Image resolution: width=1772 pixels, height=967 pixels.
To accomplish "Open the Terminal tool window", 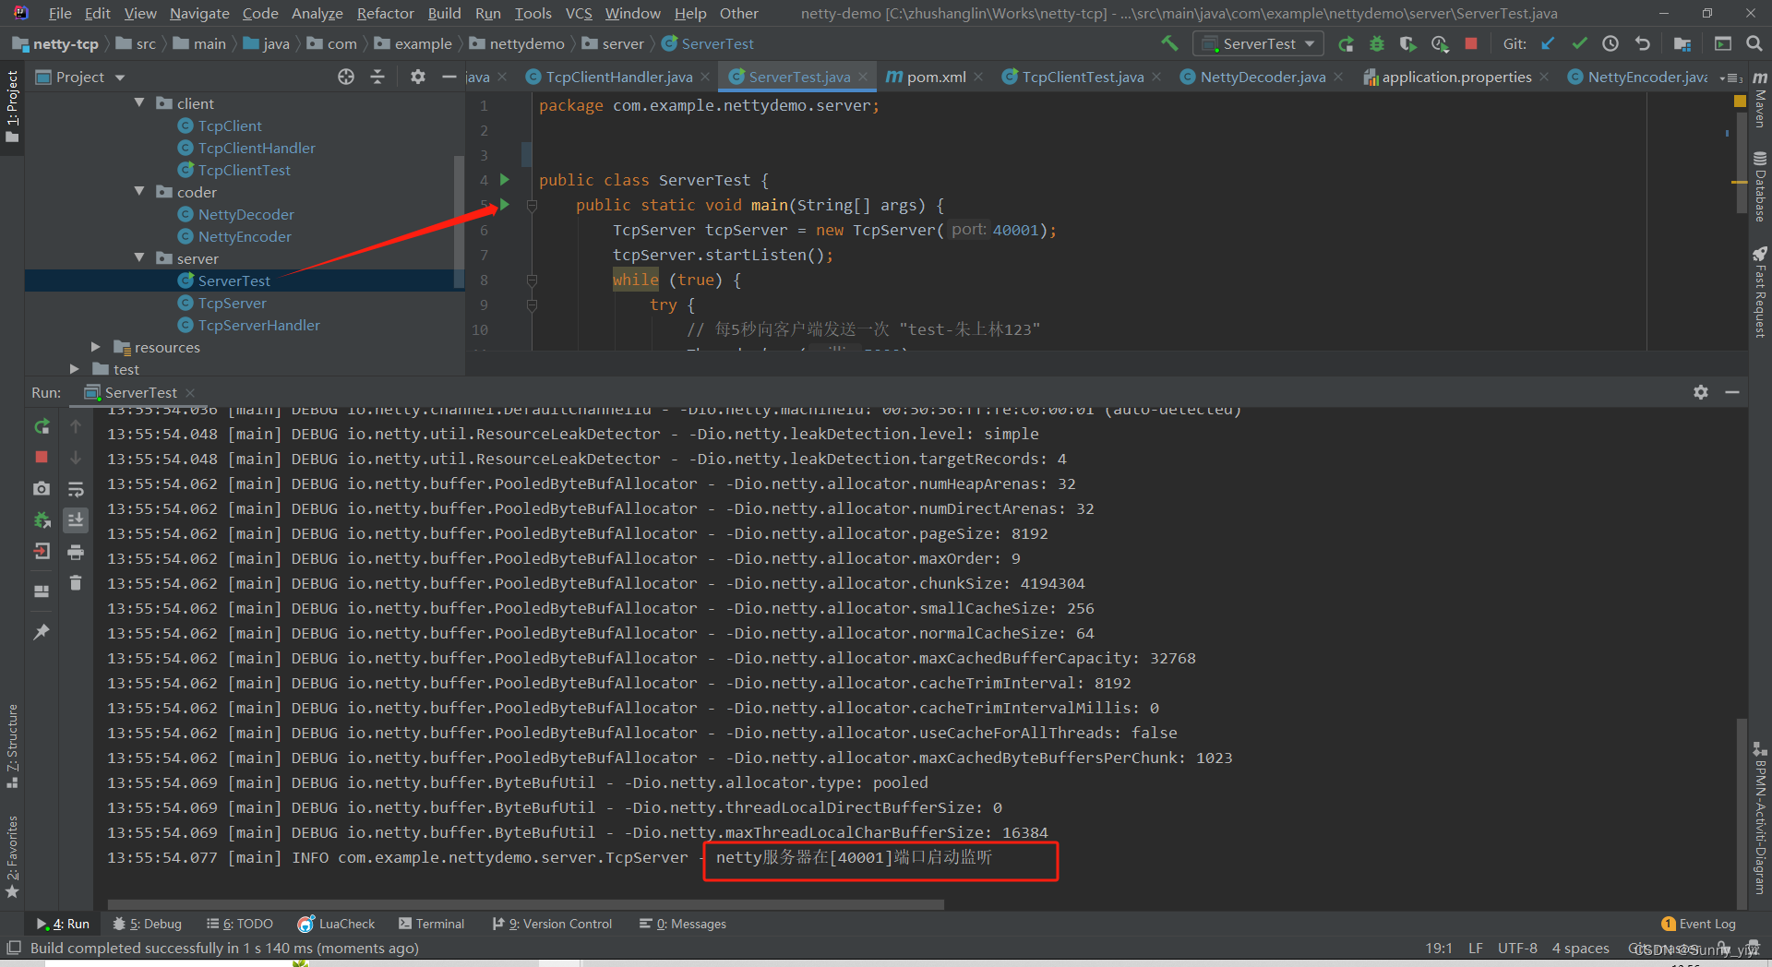I will point(431,924).
